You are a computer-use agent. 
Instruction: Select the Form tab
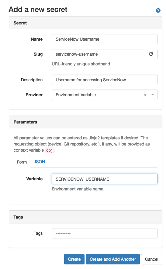tap(22, 162)
